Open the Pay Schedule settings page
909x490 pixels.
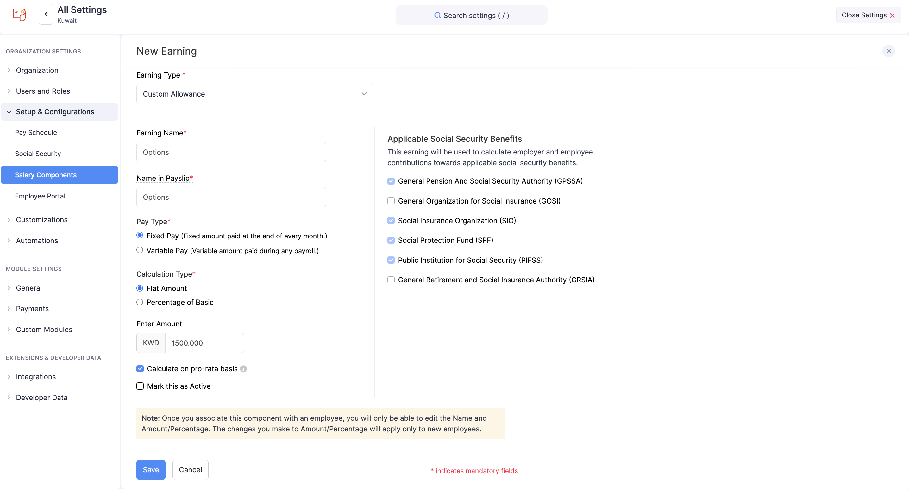click(x=36, y=132)
